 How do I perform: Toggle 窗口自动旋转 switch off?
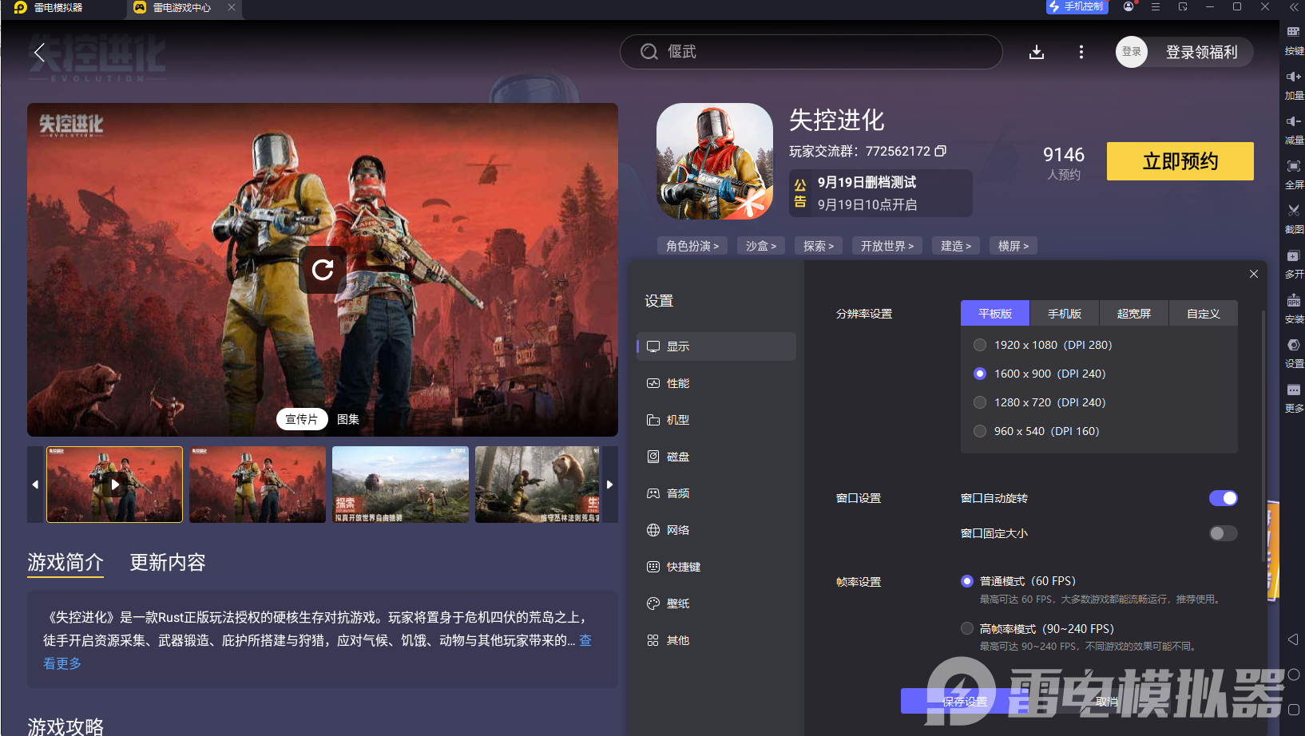[x=1224, y=498]
